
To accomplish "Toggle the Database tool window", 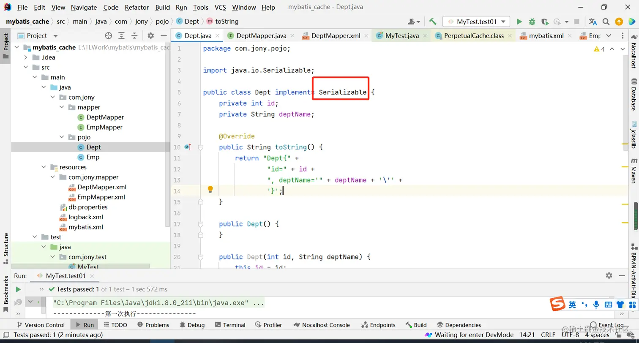I will coord(634,94).
